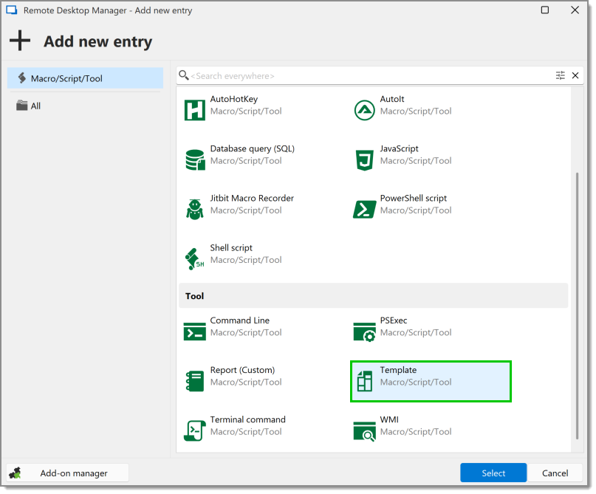Select the Command Line tool icon
596x494 pixels.
click(195, 332)
